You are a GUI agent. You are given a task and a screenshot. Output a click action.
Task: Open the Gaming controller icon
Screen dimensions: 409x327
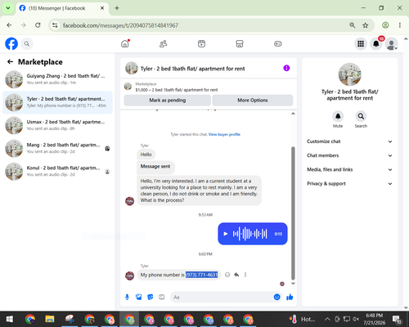[278, 43]
